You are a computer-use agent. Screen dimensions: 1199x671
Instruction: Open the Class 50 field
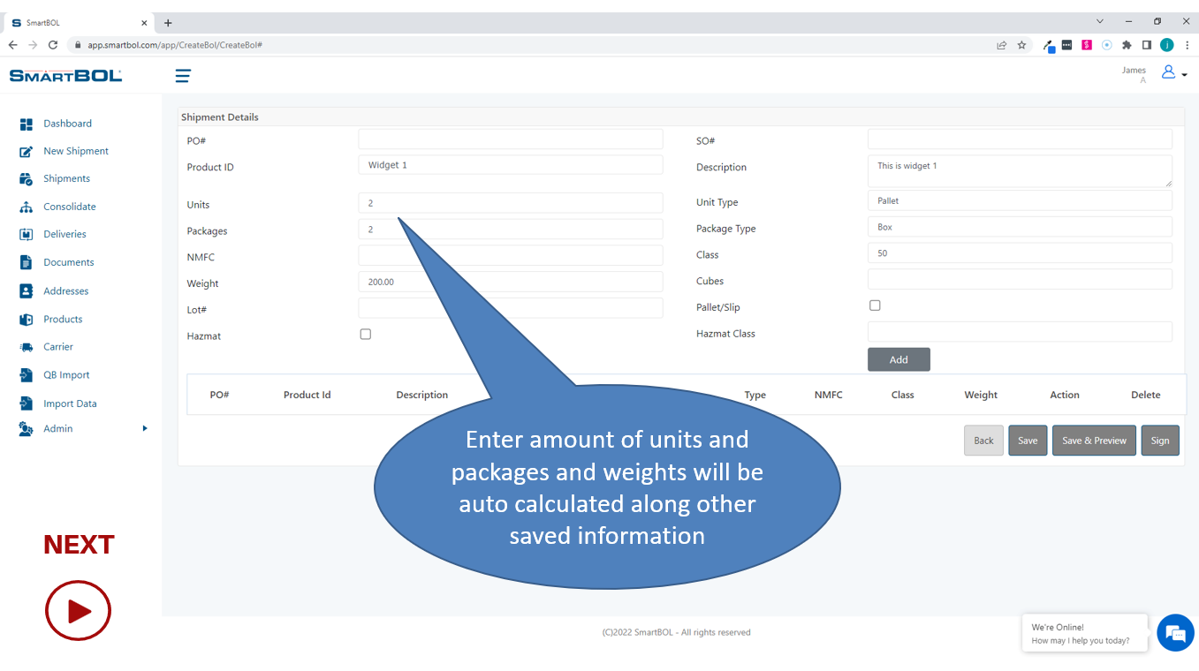[x=1020, y=253]
